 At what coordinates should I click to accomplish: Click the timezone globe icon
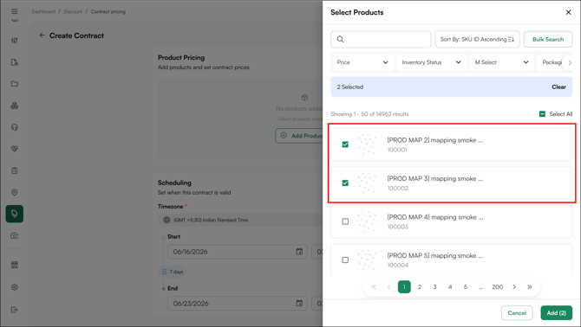(166, 220)
